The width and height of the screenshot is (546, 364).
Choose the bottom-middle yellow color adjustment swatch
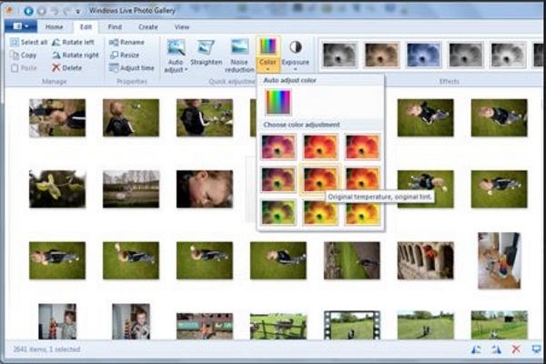coord(320,212)
